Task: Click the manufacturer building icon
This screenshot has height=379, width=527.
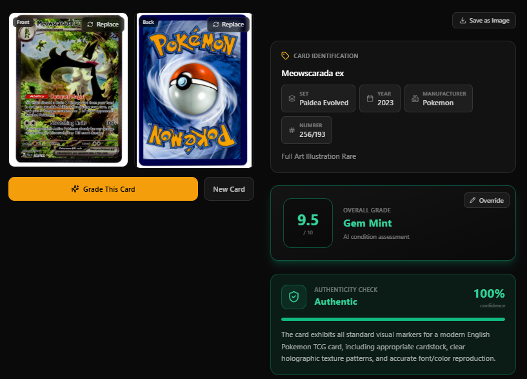Action: click(x=415, y=99)
